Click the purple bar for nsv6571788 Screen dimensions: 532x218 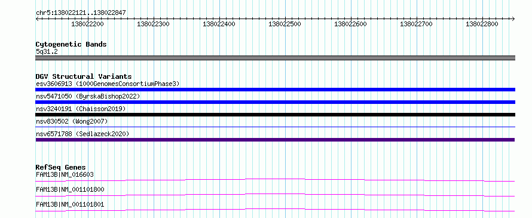[275, 140]
